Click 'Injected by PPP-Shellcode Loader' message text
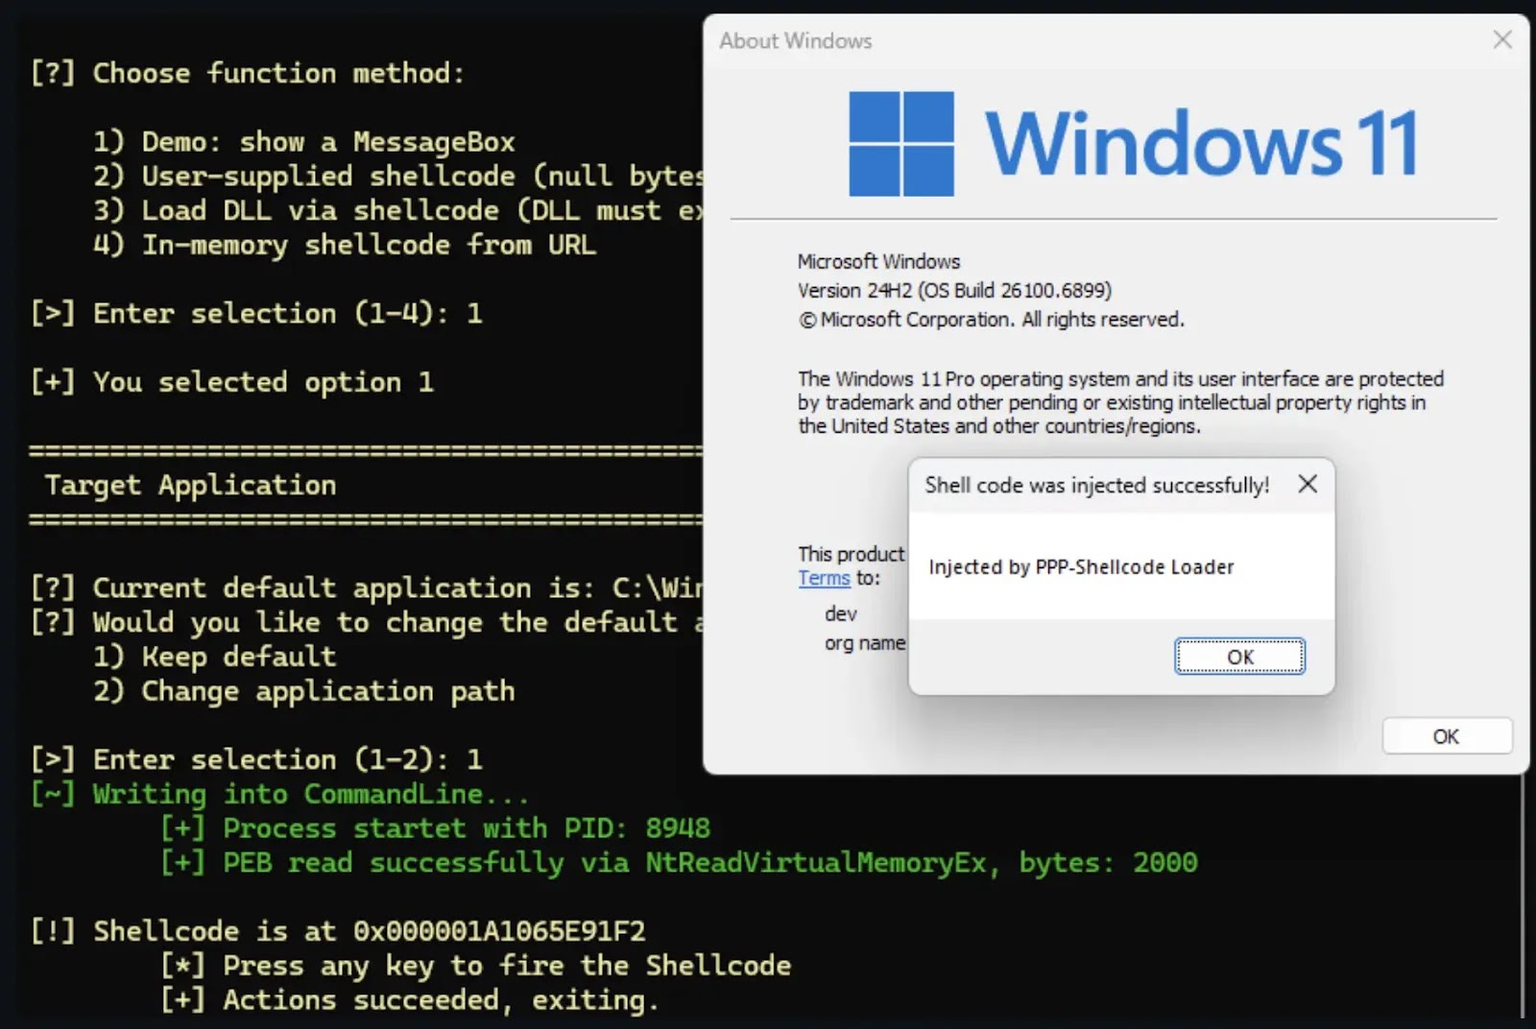 (1081, 567)
